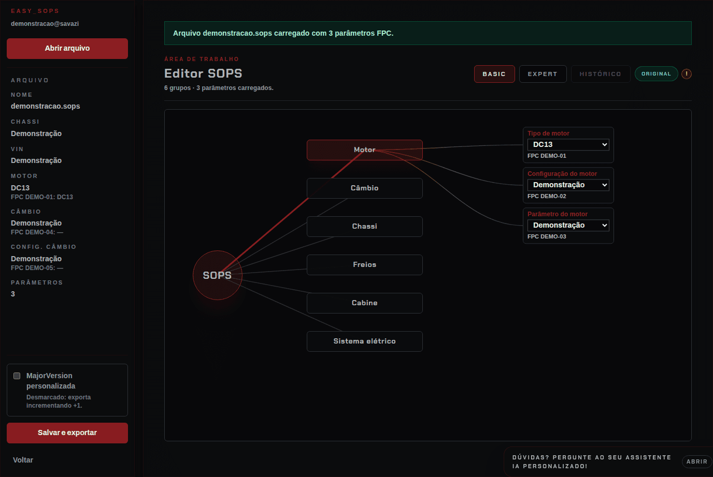Select the Motor group node
Image resolution: width=713 pixels, height=477 pixels.
pos(365,150)
